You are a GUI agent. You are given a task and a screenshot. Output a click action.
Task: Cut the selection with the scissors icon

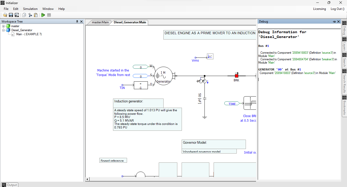click(30, 15)
